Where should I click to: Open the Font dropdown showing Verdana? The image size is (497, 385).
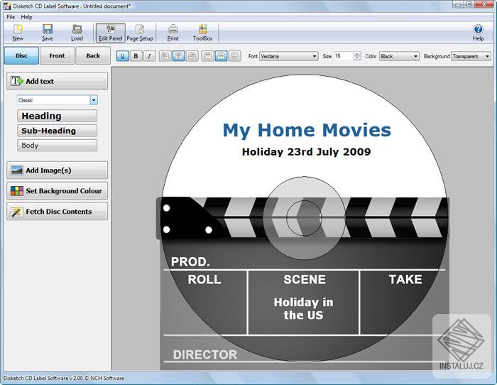pos(289,56)
